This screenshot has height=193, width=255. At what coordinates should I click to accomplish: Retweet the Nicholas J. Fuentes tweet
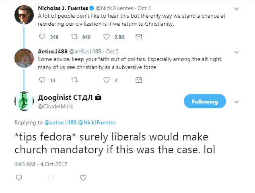[x=74, y=37]
